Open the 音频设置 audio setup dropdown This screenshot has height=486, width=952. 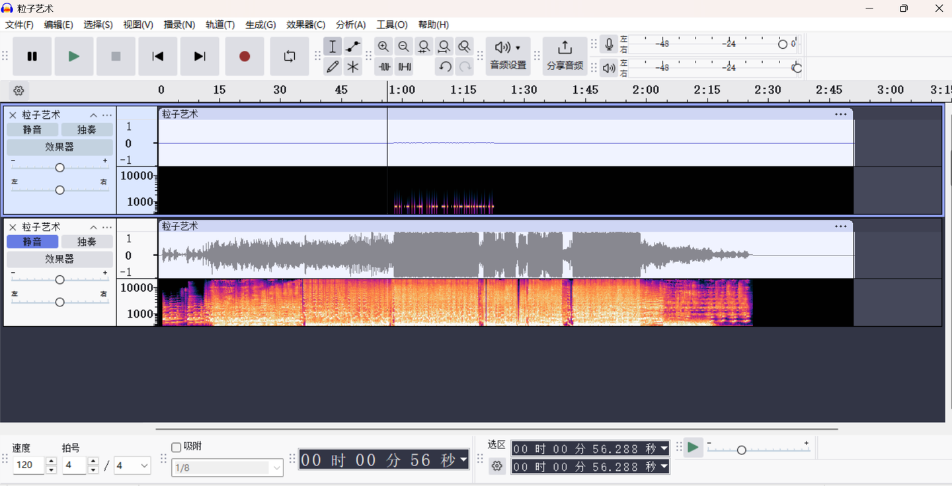pyautogui.click(x=508, y=55)
